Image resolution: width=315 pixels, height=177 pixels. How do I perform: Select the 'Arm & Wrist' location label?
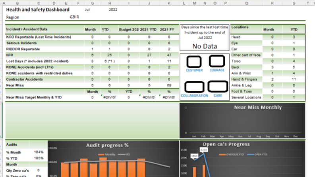point(241,73)
